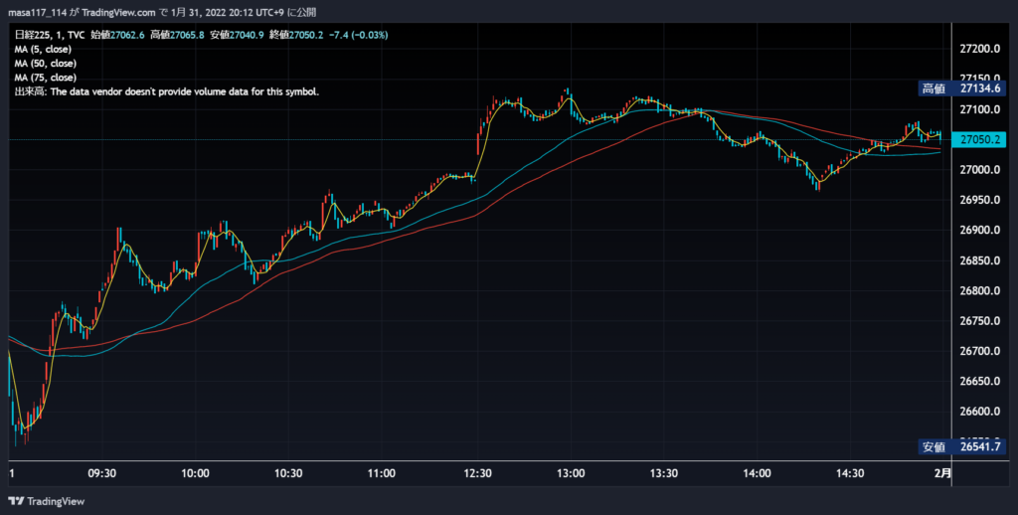Viewport: 1018px width, 515px height.
Task: Click the 2月 date label on time axis
Action: coord(943,473)
